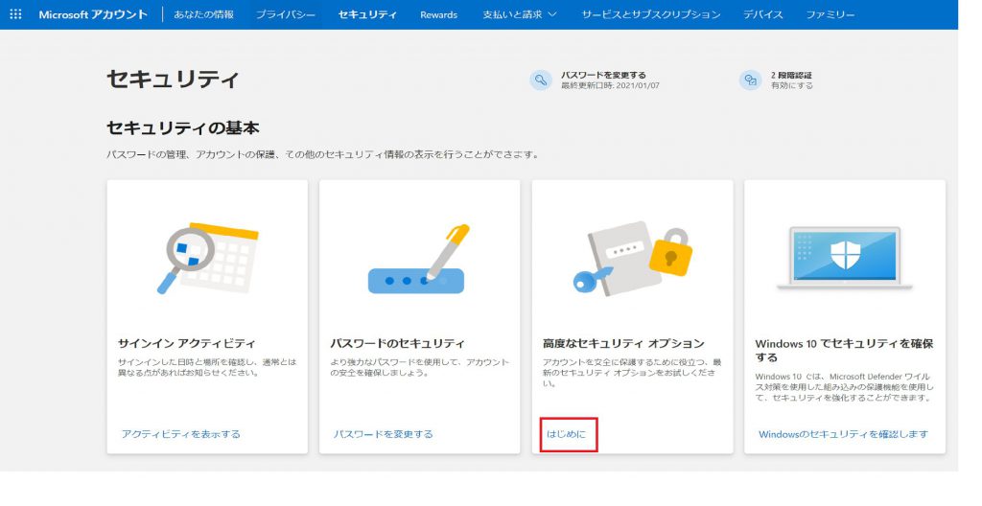Switch to the プライバシー tab
The image size is (982, 506).
[286, 14]
